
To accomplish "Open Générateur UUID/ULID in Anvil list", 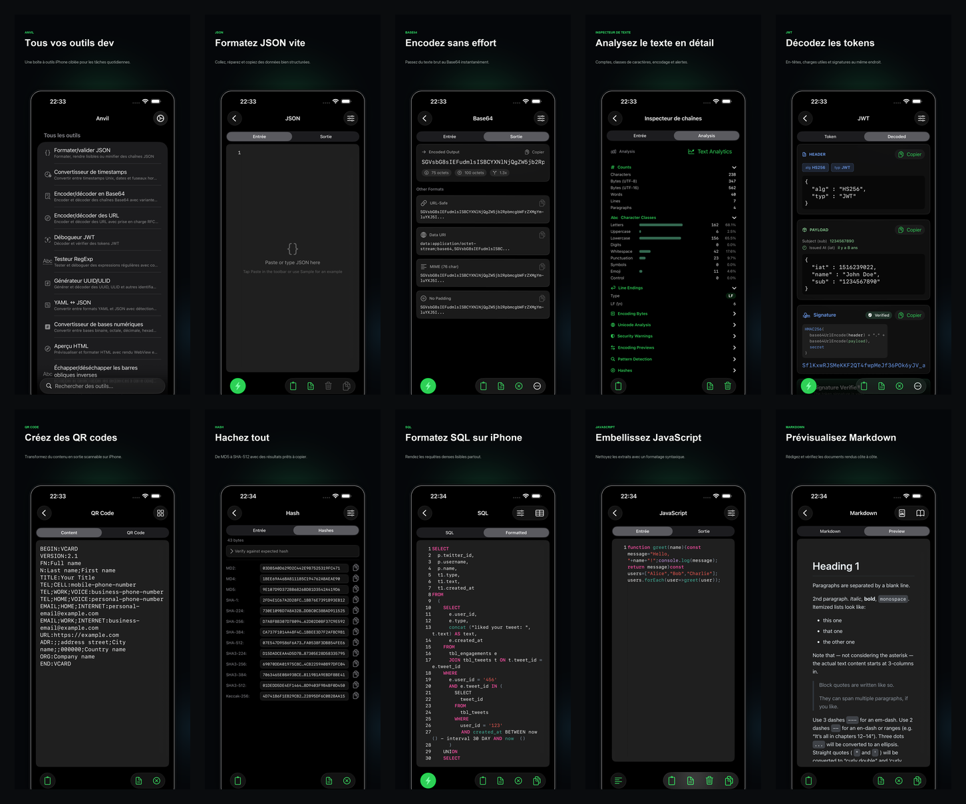I will click(102, 284).
